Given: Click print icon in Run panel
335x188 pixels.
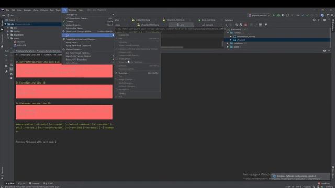Looking at the screenshot, I should pos(12,74).
